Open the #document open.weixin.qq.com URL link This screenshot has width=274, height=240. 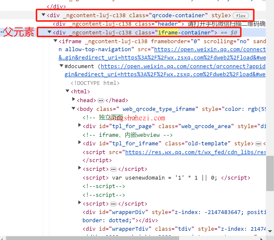pyautogui.click(x=183, y=66)
